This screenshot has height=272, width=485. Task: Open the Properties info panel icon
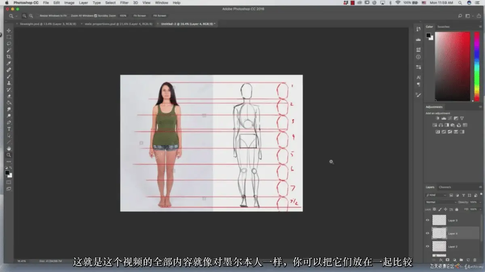click(418, 57)
